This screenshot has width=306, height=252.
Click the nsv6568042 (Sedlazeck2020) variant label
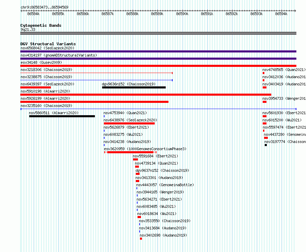pyautogui.click(x=47, y=48)
